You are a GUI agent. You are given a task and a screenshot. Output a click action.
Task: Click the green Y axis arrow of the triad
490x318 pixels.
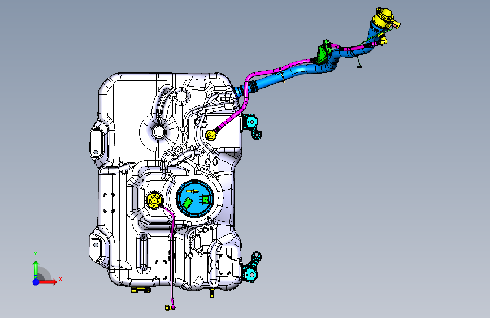36,269
